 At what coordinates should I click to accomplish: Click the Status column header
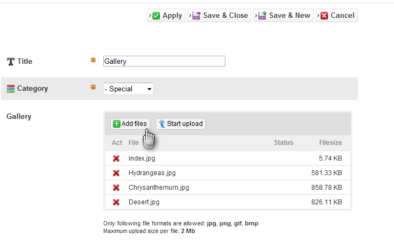283,143
